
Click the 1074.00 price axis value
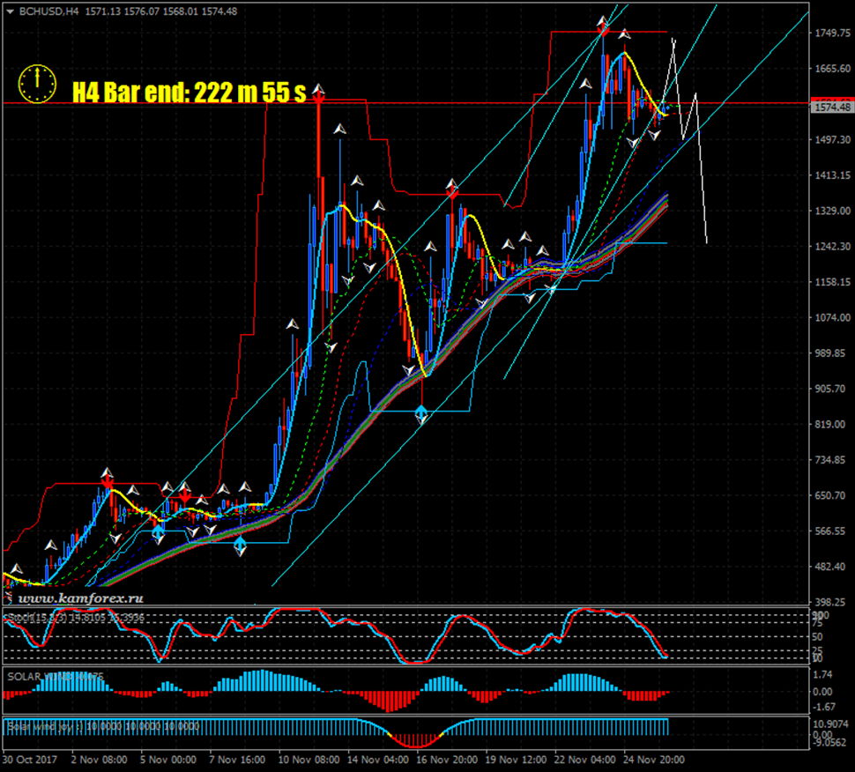click(833, 318)
